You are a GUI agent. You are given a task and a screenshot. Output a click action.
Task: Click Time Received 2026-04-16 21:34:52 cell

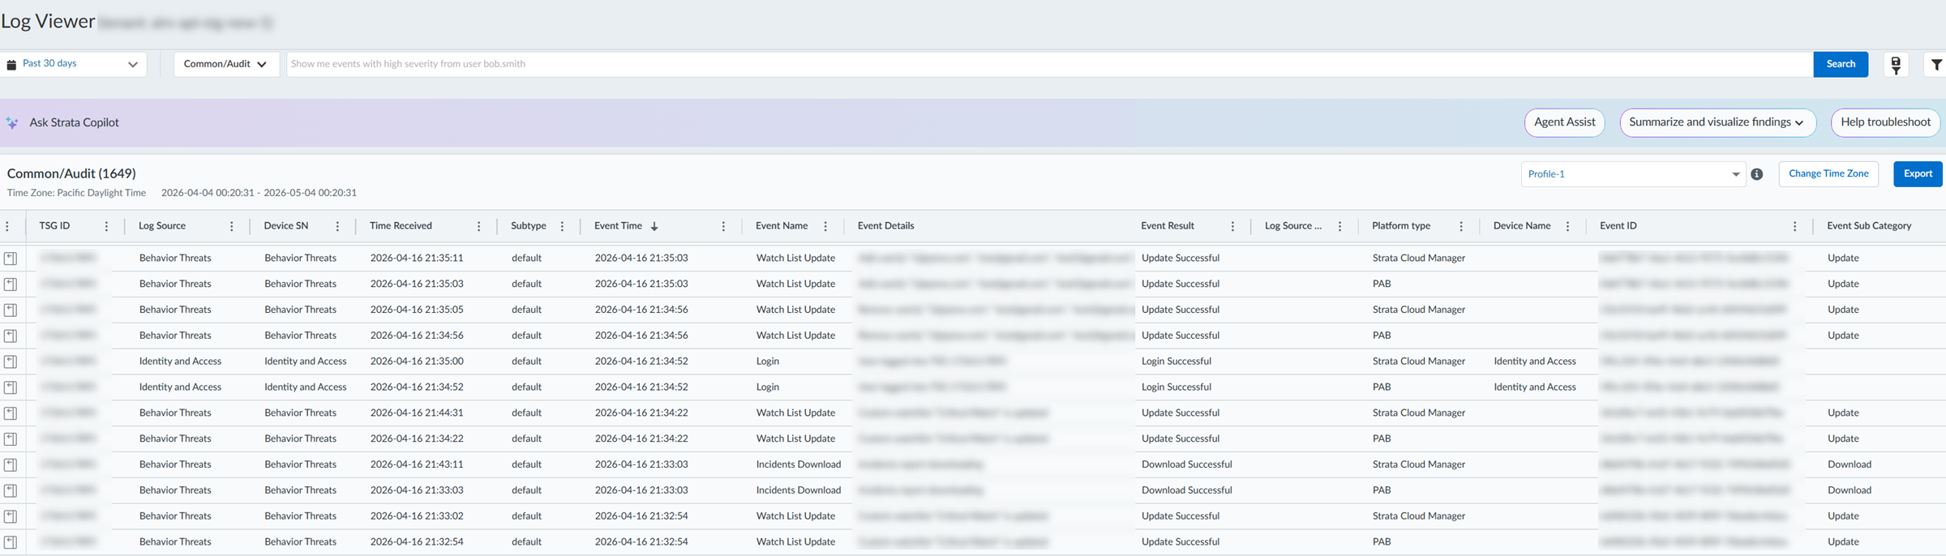click(x=417, y=387)
